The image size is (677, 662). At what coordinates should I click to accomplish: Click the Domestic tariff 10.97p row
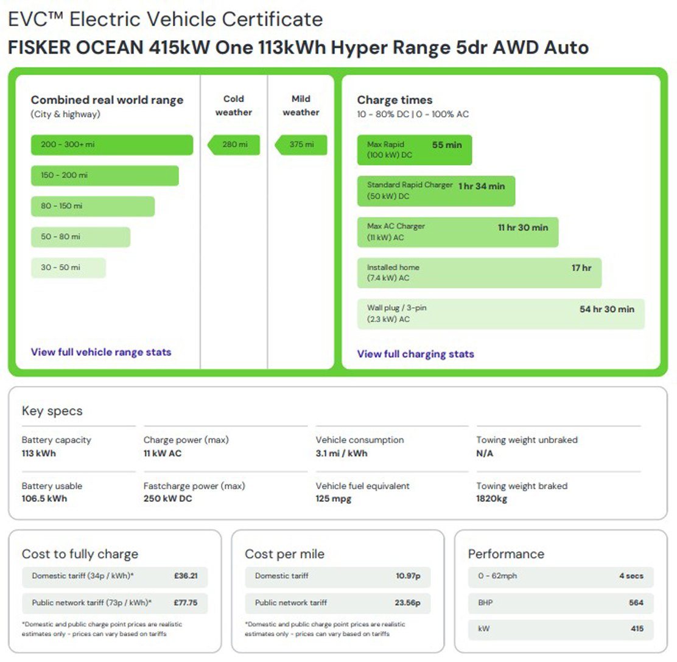pyautogui.click(x=338, y=577)
